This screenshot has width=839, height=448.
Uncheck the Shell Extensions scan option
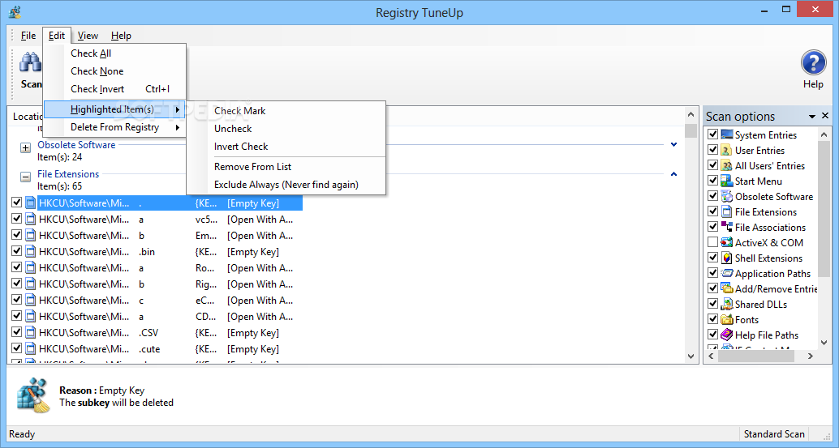pos(712,258)
